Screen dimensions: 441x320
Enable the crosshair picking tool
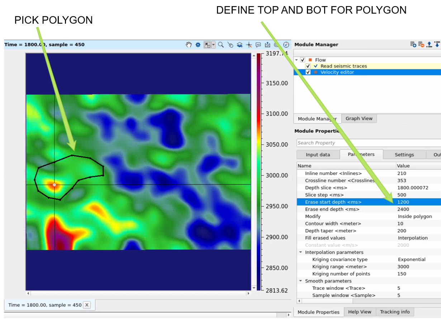point(249,45)
